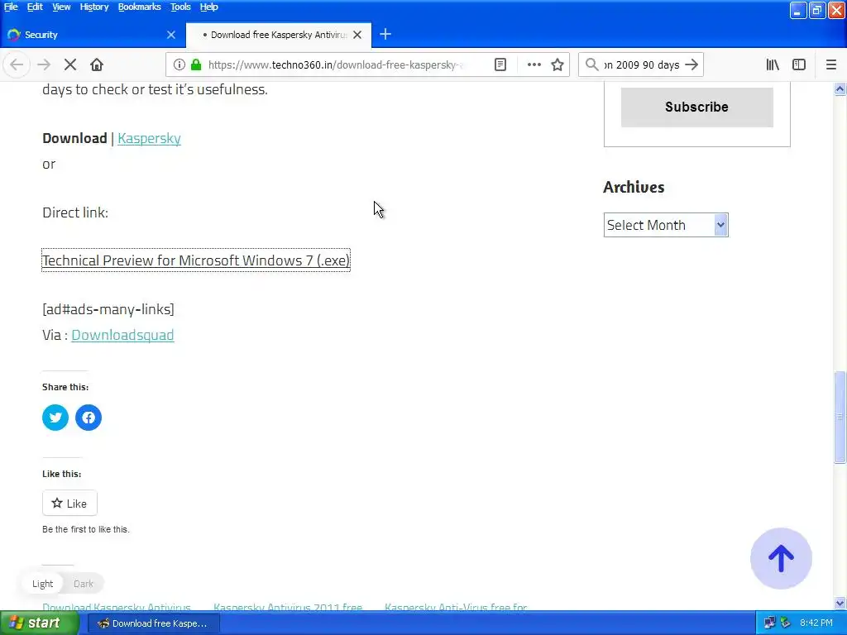Show sidebars icon in toolbar
Viewport: 847px width, 635px height.
[799, 64]
